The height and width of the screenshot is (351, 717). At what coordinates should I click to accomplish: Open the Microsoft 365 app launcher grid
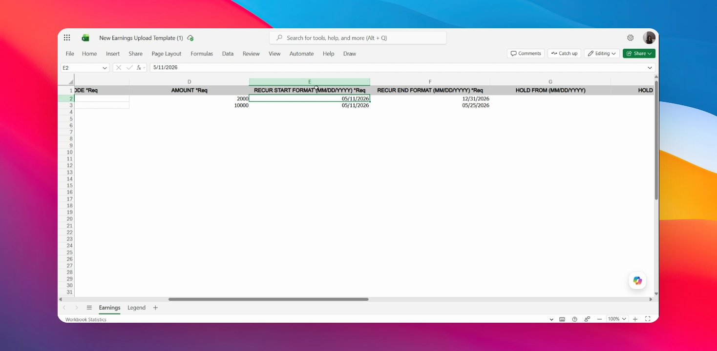[x=67, y=38]
